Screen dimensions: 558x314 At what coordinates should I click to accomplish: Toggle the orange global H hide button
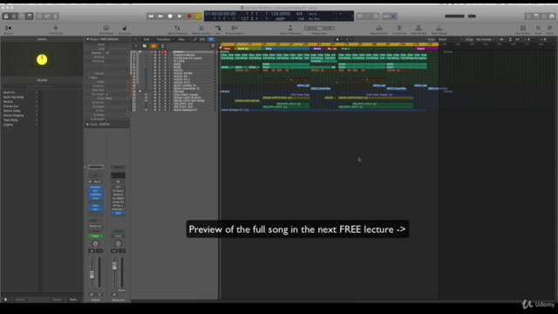(153, 46)
